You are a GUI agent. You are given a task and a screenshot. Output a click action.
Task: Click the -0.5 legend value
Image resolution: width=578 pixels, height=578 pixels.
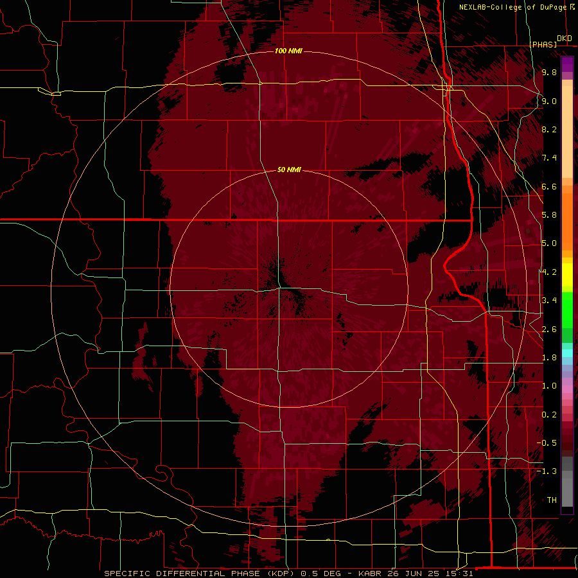(547, 443)
